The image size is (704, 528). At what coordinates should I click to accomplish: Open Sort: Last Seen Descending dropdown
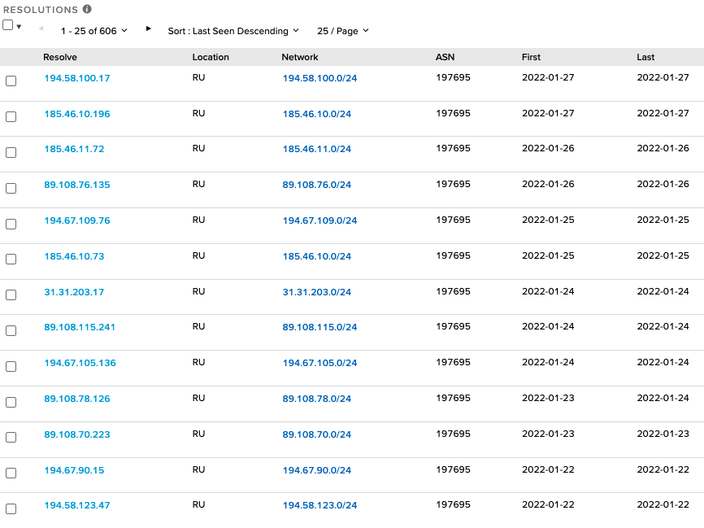pyautogui.click(x=233, y=31)
